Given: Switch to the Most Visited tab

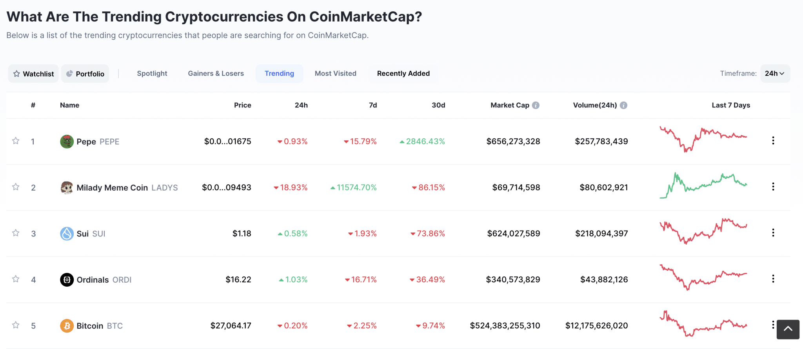Looking at the screenshot, I should click(336, 73).
